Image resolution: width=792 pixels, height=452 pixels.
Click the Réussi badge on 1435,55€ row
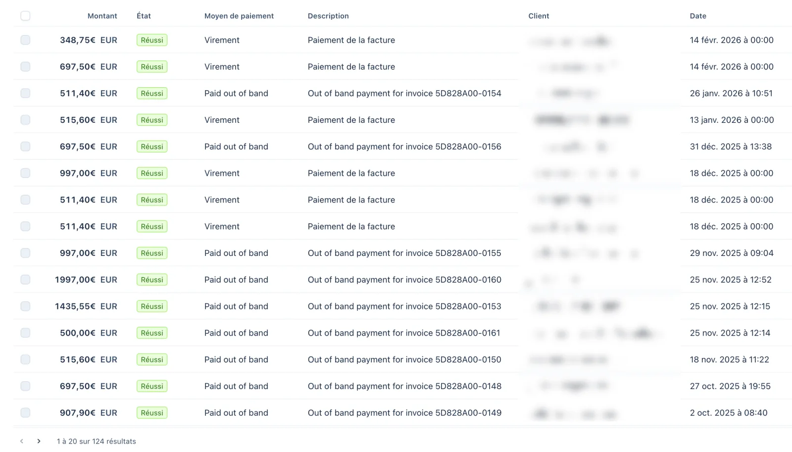tap(152, 306)
